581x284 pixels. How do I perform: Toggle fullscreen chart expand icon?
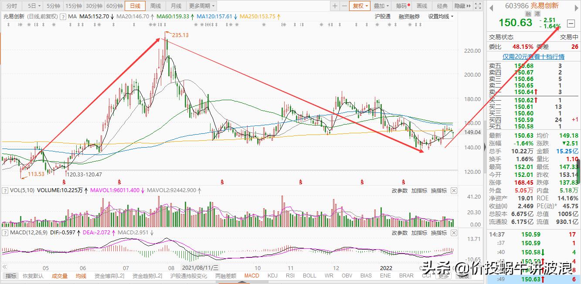(x=478, y=6)
